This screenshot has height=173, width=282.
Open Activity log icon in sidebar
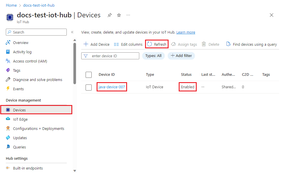tap(8, 52)
